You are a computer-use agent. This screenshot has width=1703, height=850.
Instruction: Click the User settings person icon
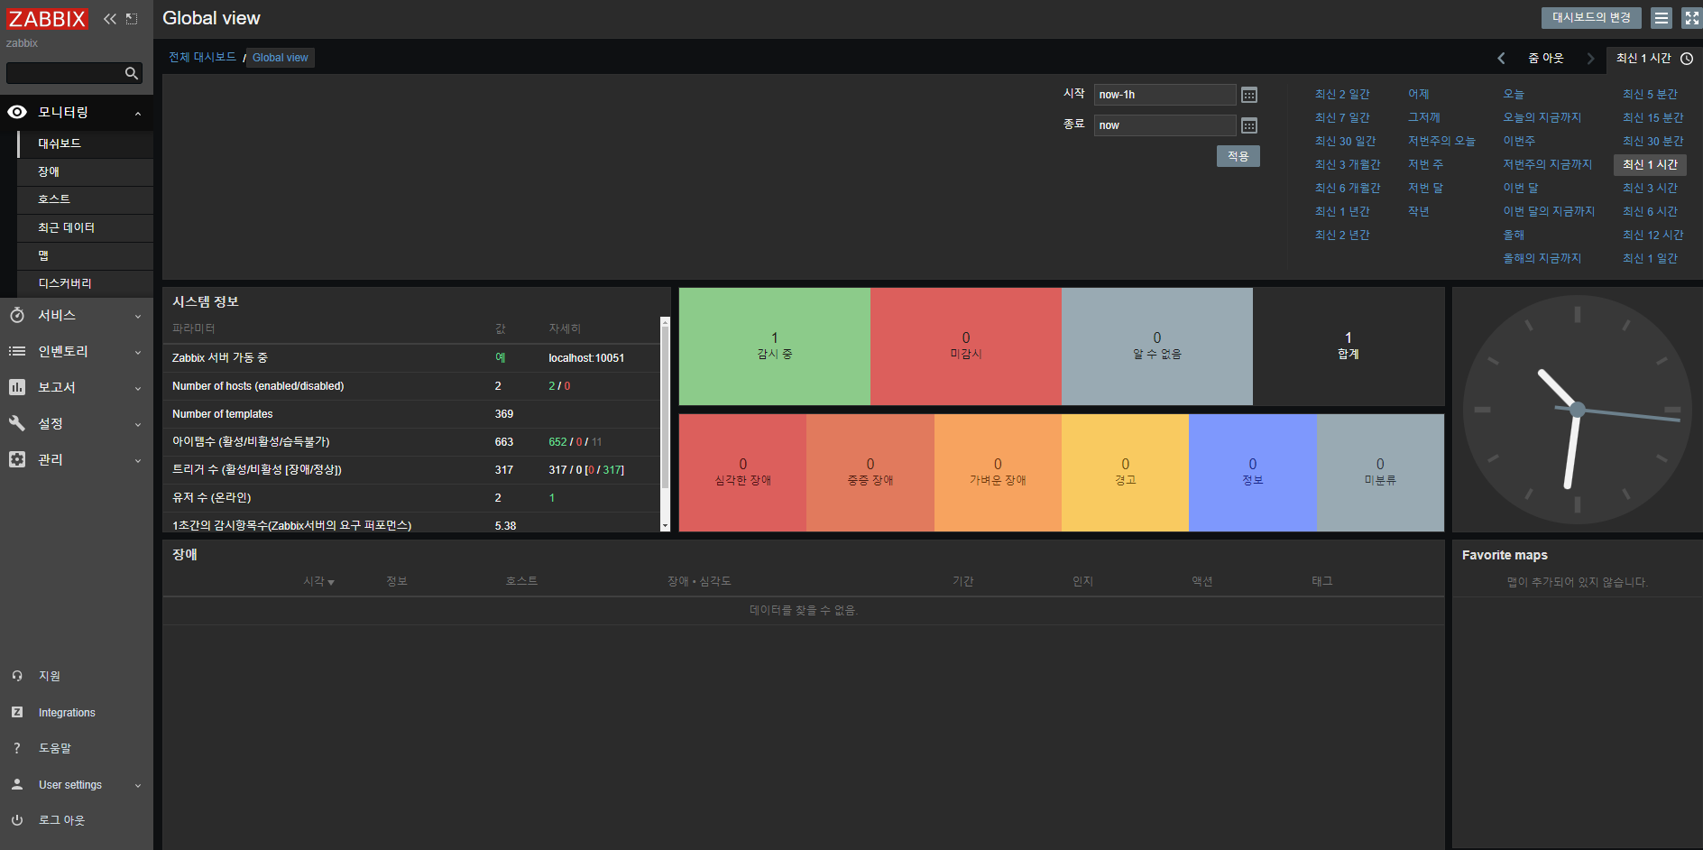point(17,784)
